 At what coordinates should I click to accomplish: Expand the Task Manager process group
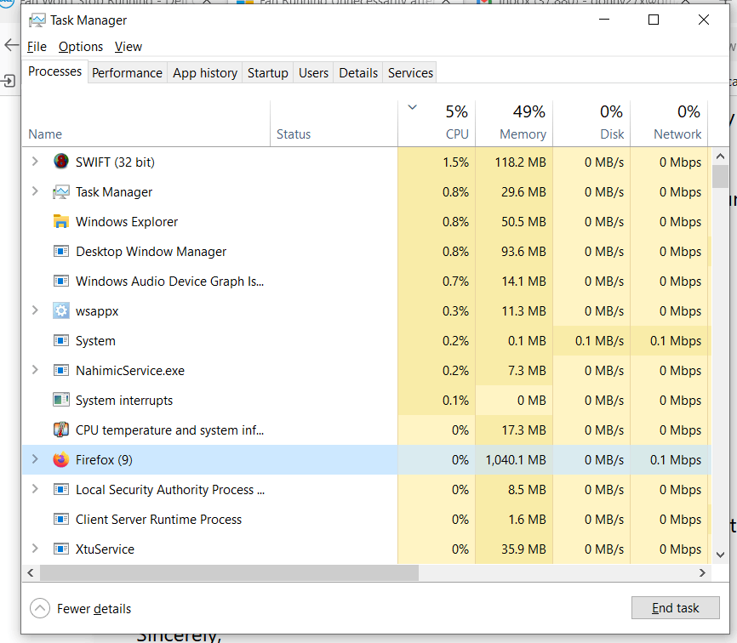pyautogui.click(x=35, y=191)
